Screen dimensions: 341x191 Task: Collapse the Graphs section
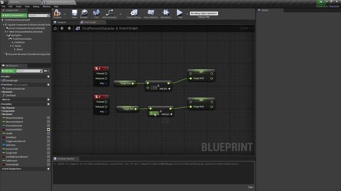click(x=1, y=76)
